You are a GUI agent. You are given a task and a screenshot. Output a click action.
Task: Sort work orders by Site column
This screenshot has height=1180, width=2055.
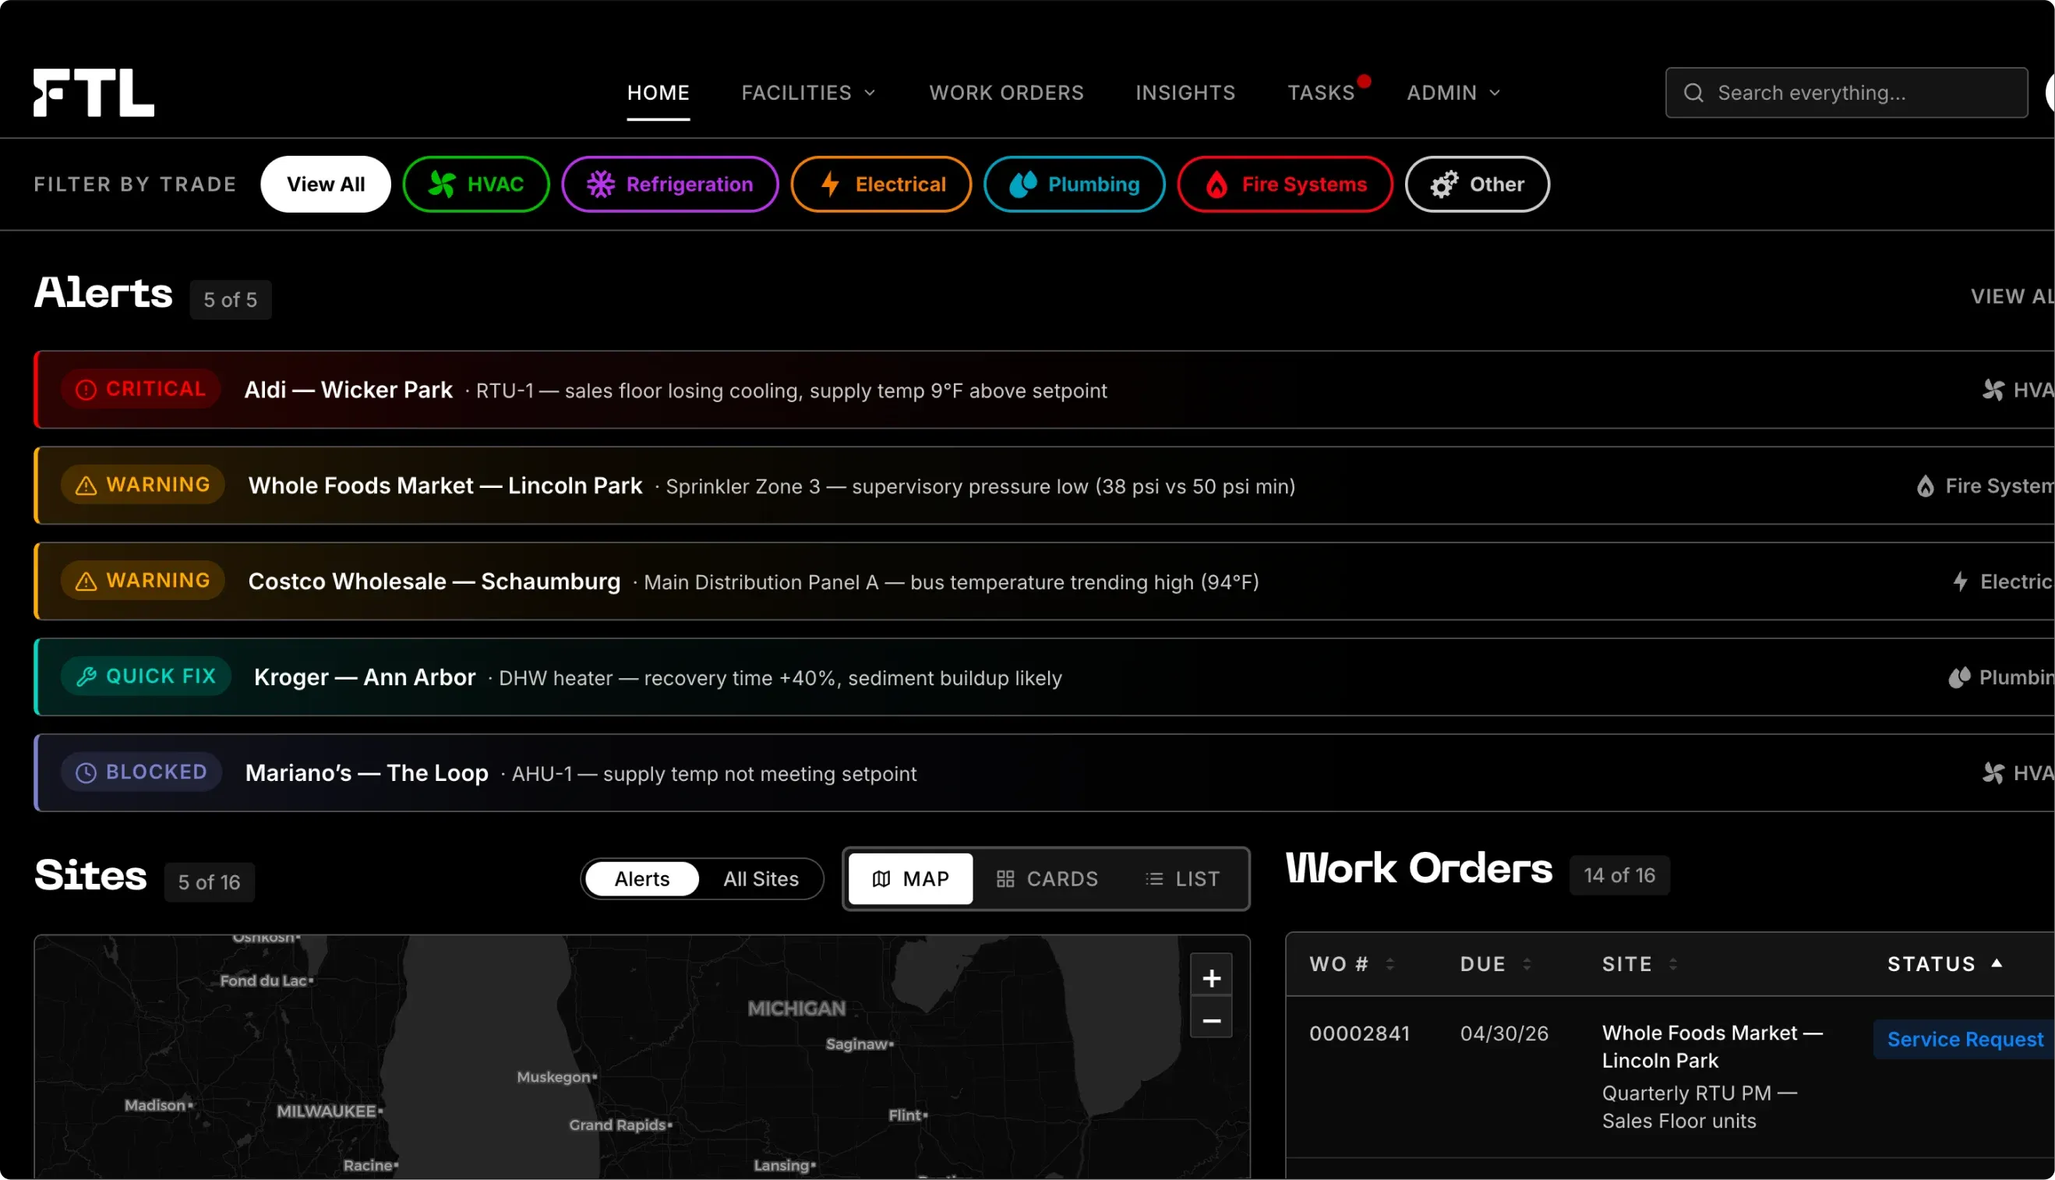tap(1640, 963)
